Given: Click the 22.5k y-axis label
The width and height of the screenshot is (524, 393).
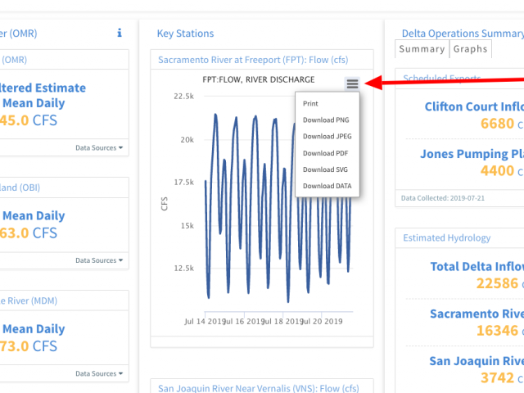Looking at the screenshot, I should pos(183,97).
